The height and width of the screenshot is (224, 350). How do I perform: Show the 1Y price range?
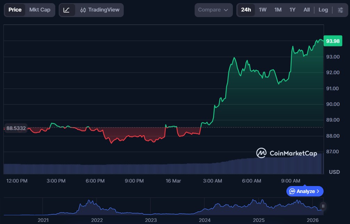pos(292,10)
